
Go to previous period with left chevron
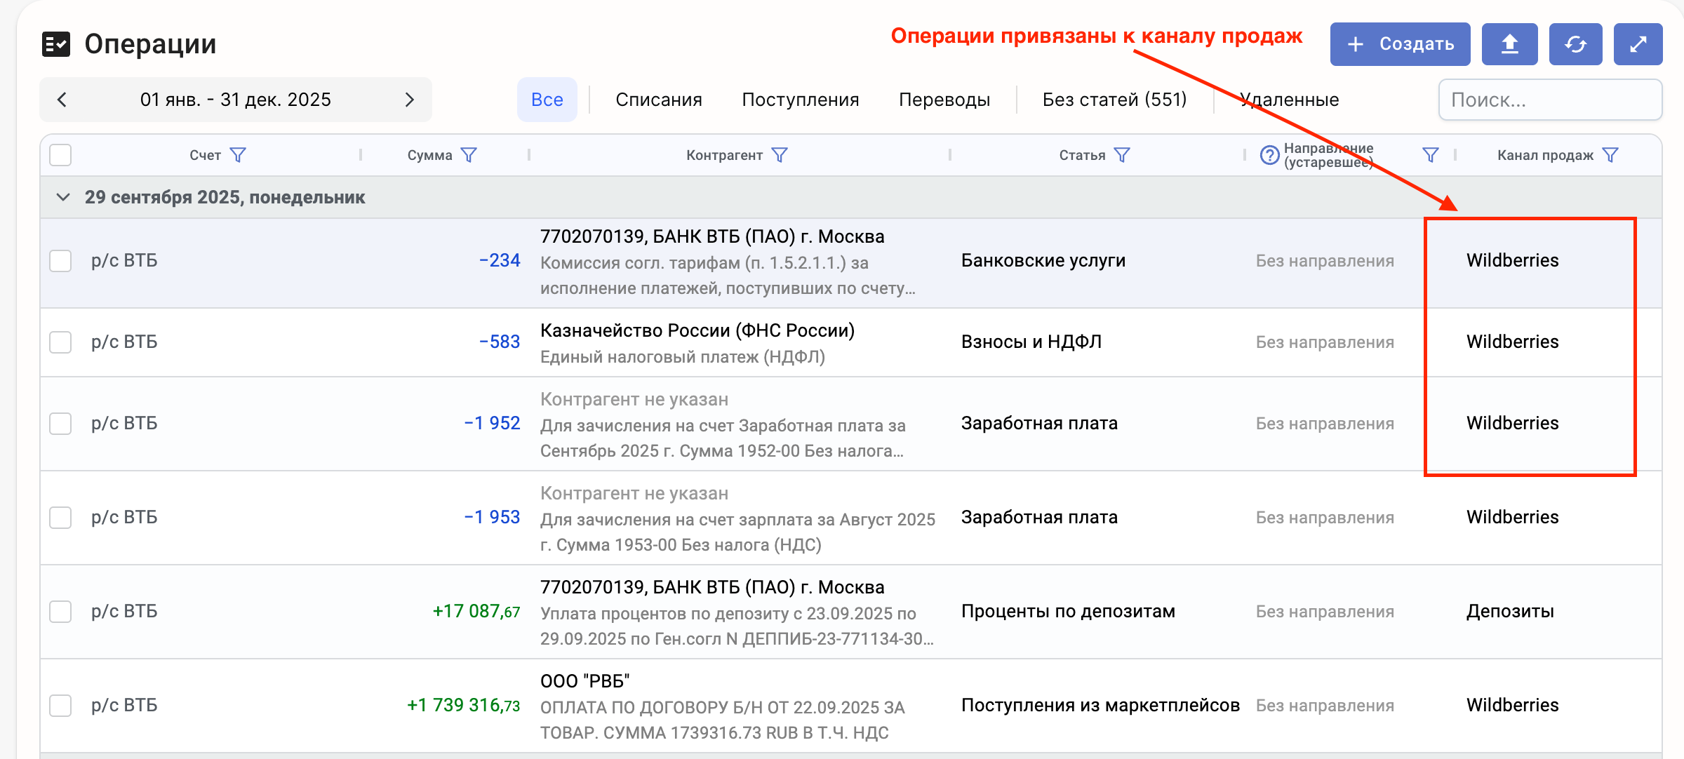(62, 100)
